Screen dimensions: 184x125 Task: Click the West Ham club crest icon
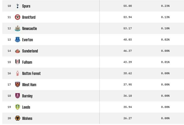click(x=18, y=84)
